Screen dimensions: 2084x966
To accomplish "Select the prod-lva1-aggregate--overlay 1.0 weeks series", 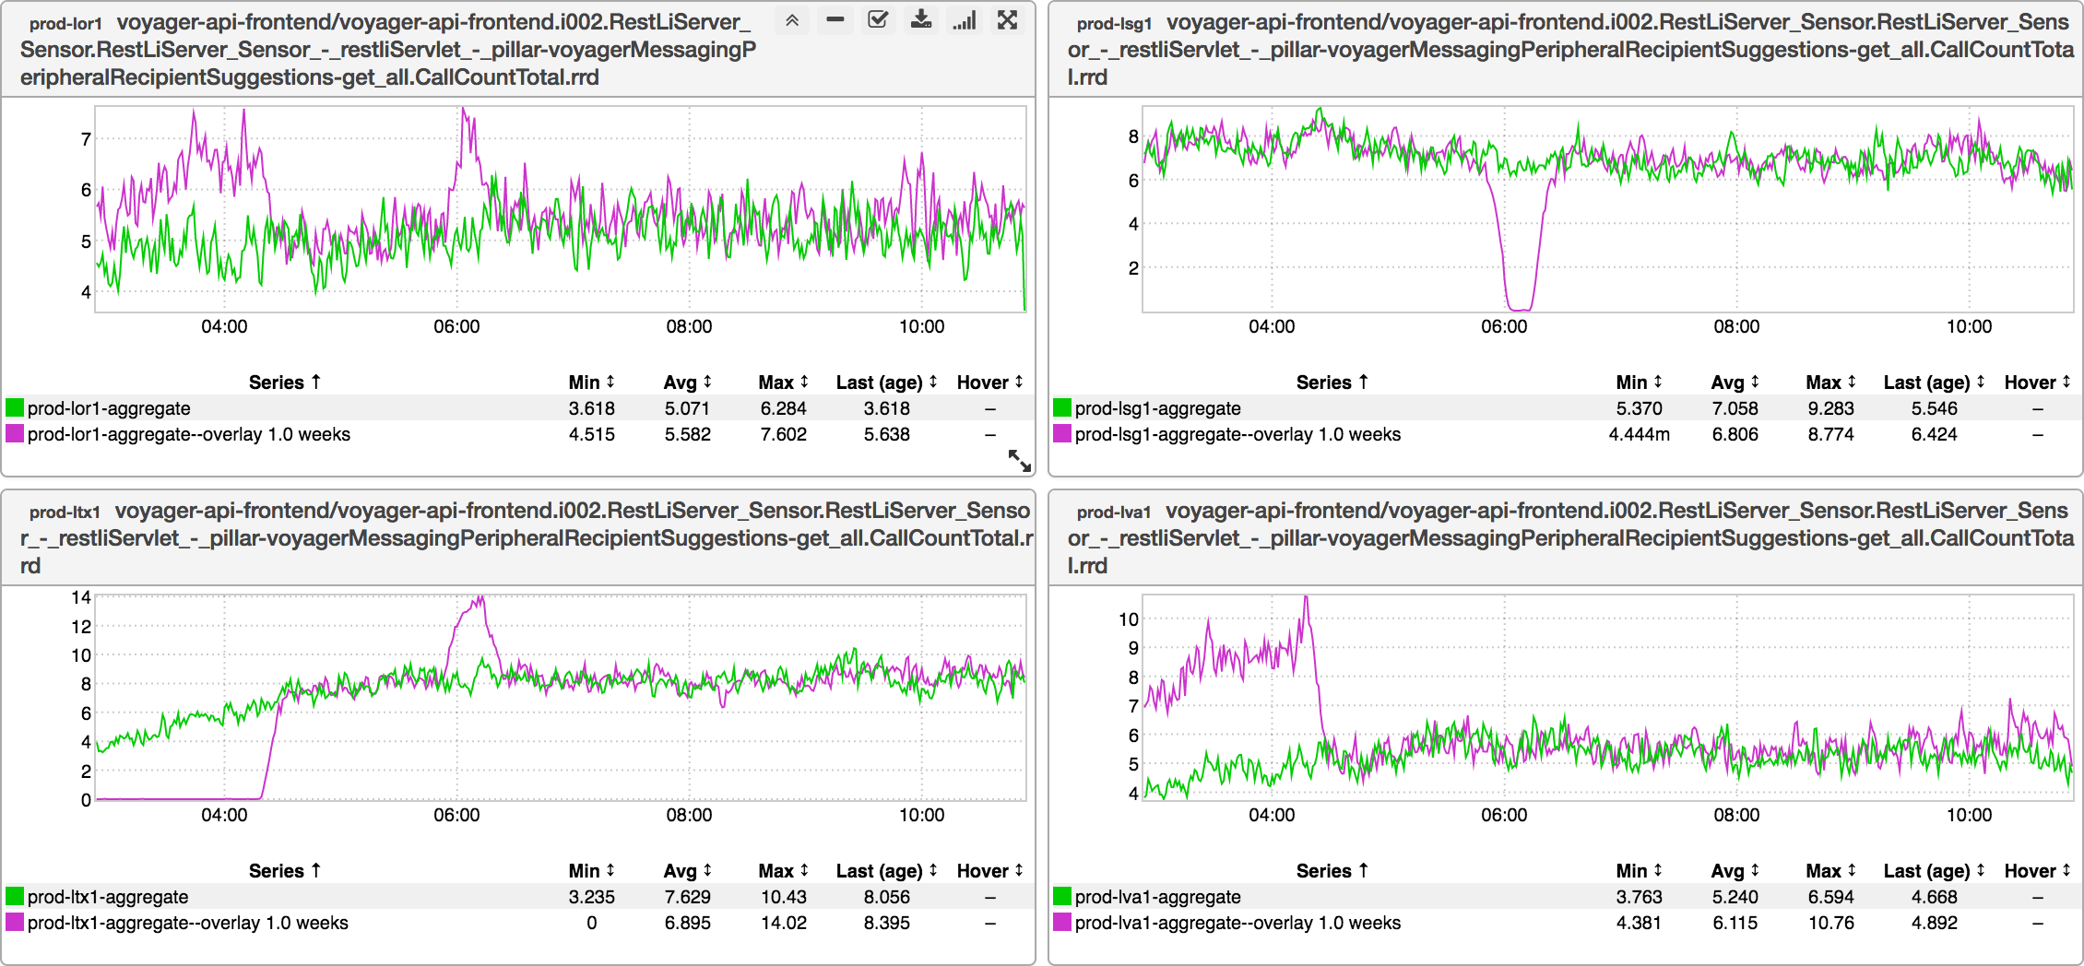I will point(1237,923).
